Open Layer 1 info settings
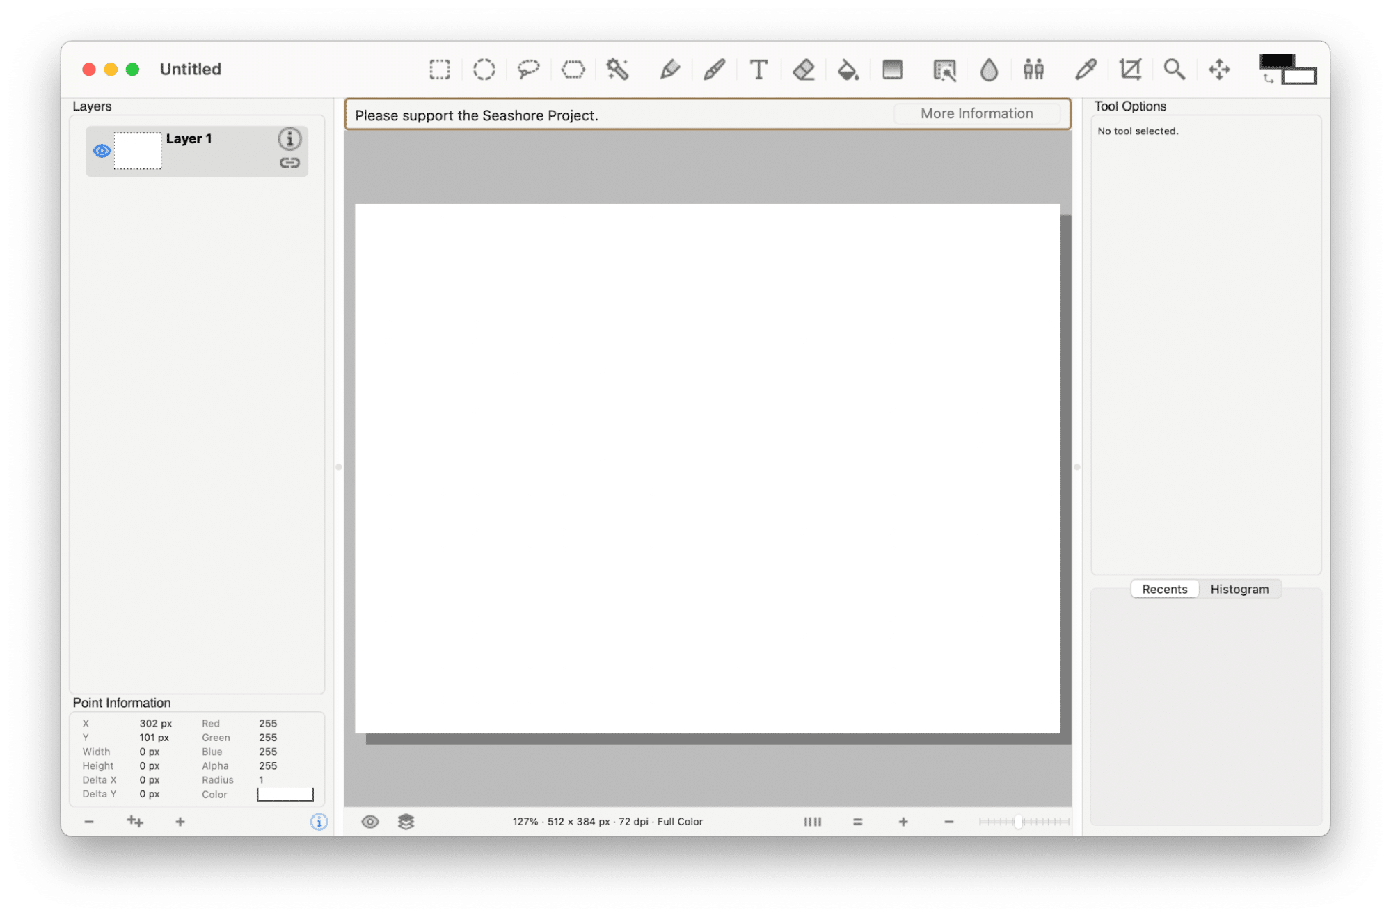 tap(289, 139)
